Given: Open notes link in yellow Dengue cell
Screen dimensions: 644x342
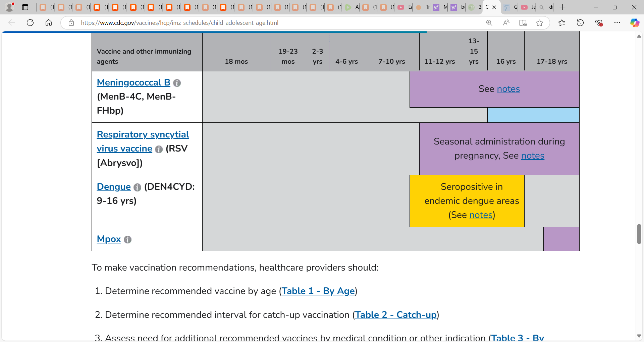Looking at the screenshot, I should click(481, 215).
